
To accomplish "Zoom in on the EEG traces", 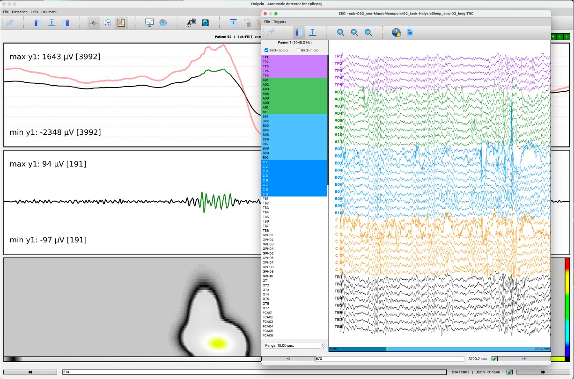I will 340,32.
